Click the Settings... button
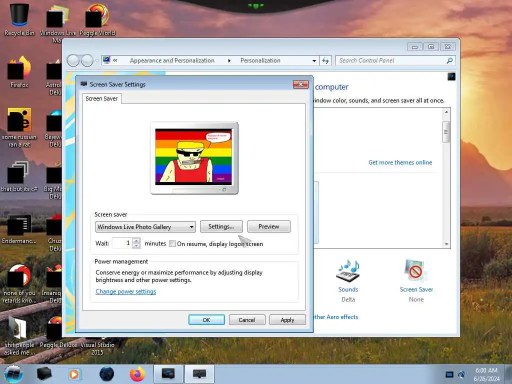This screenshot has width=512, height=384. tap(221, 226)
